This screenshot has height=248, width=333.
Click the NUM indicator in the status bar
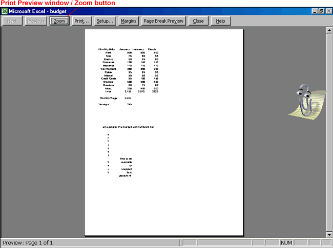click(x=287, y=242)
